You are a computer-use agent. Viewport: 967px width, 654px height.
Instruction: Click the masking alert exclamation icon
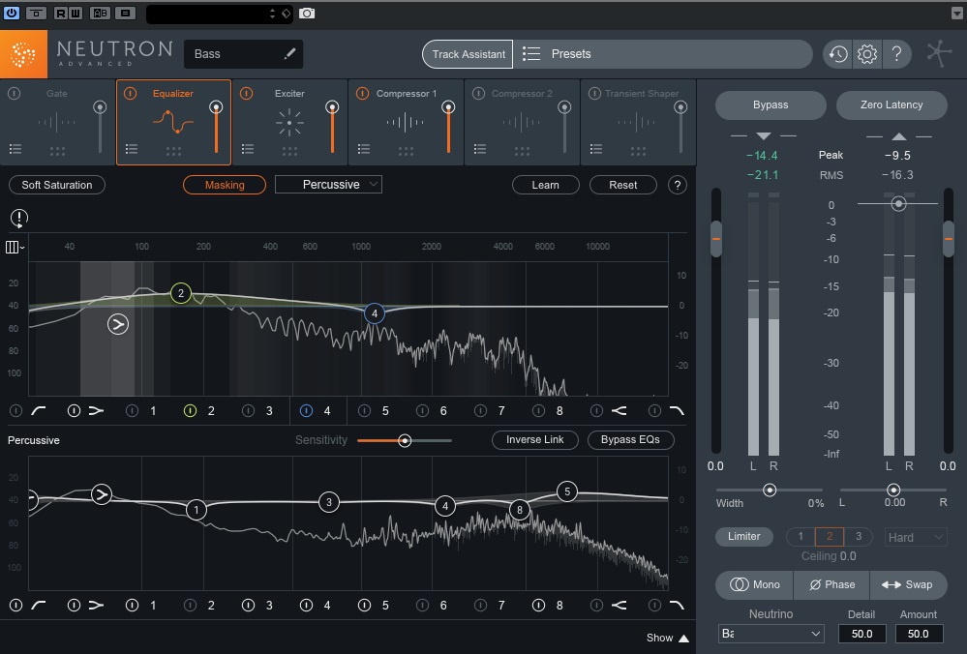19,218
